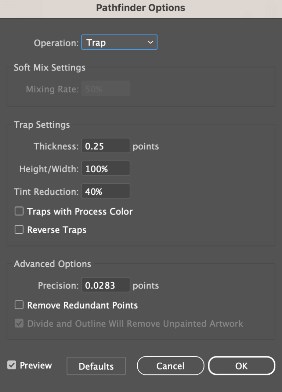Click the Defaults button
Screen dimensions: 282x392
click(x=96, y=366)
